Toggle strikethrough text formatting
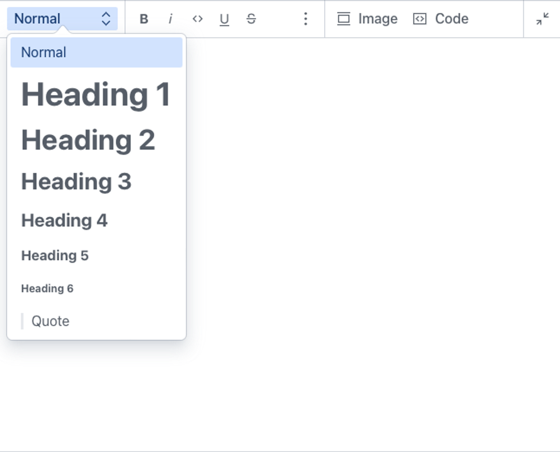The image size is (560, 452). point(251,19)
